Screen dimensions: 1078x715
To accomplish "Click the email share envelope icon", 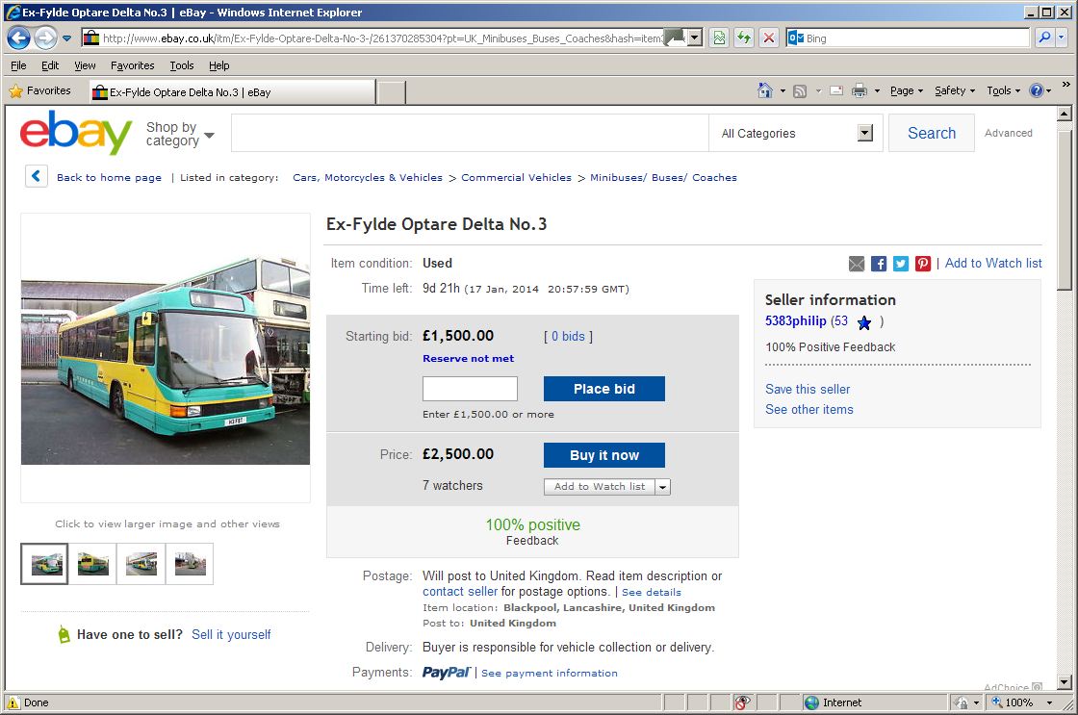I will point(856,264).
